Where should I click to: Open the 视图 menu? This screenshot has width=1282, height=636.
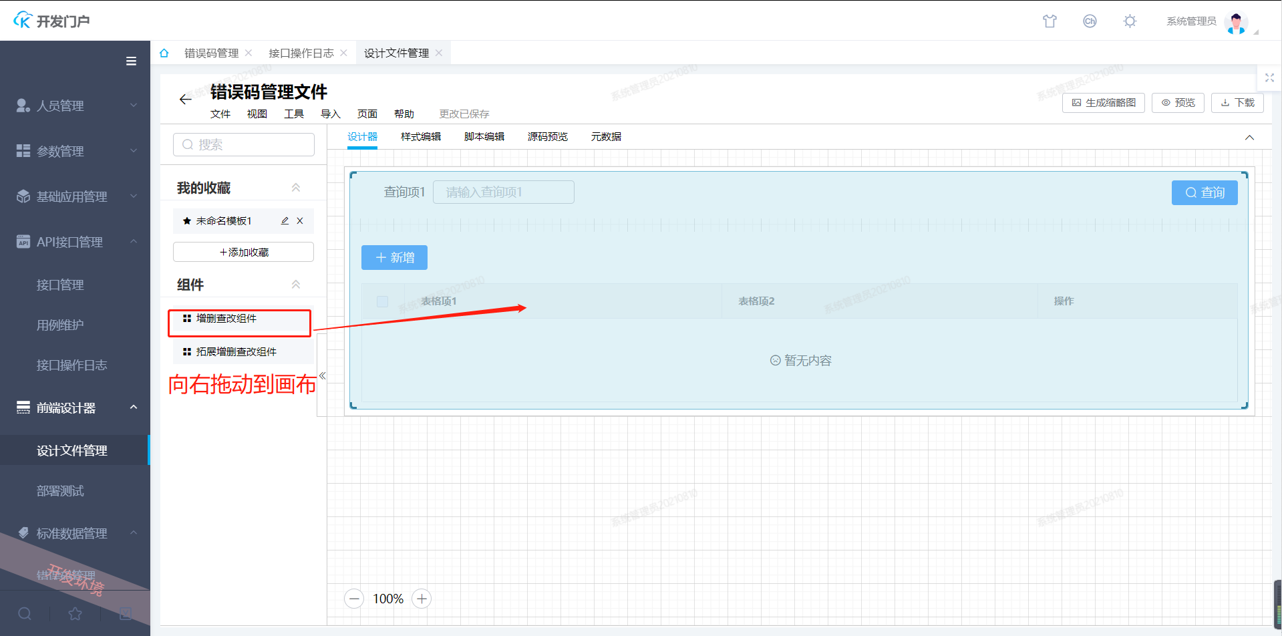click(257, 114)
